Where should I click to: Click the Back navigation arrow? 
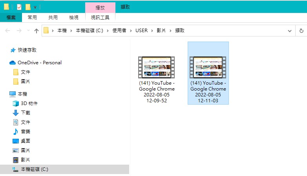[x=7, y=31]
